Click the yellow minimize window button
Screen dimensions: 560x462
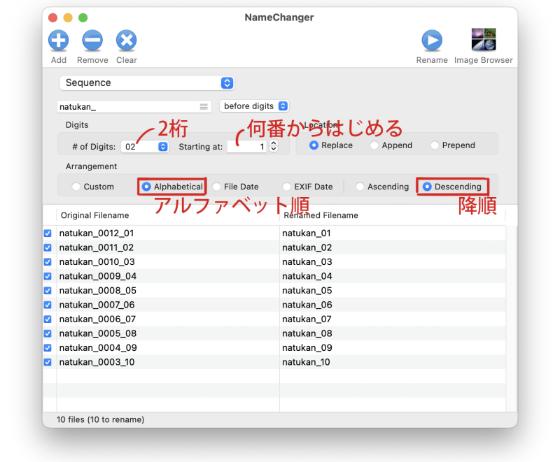68,17
